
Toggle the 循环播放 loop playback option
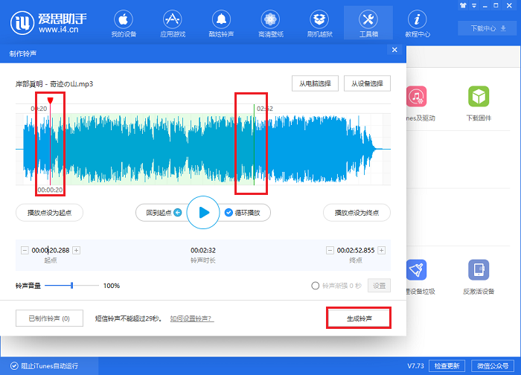229,213
